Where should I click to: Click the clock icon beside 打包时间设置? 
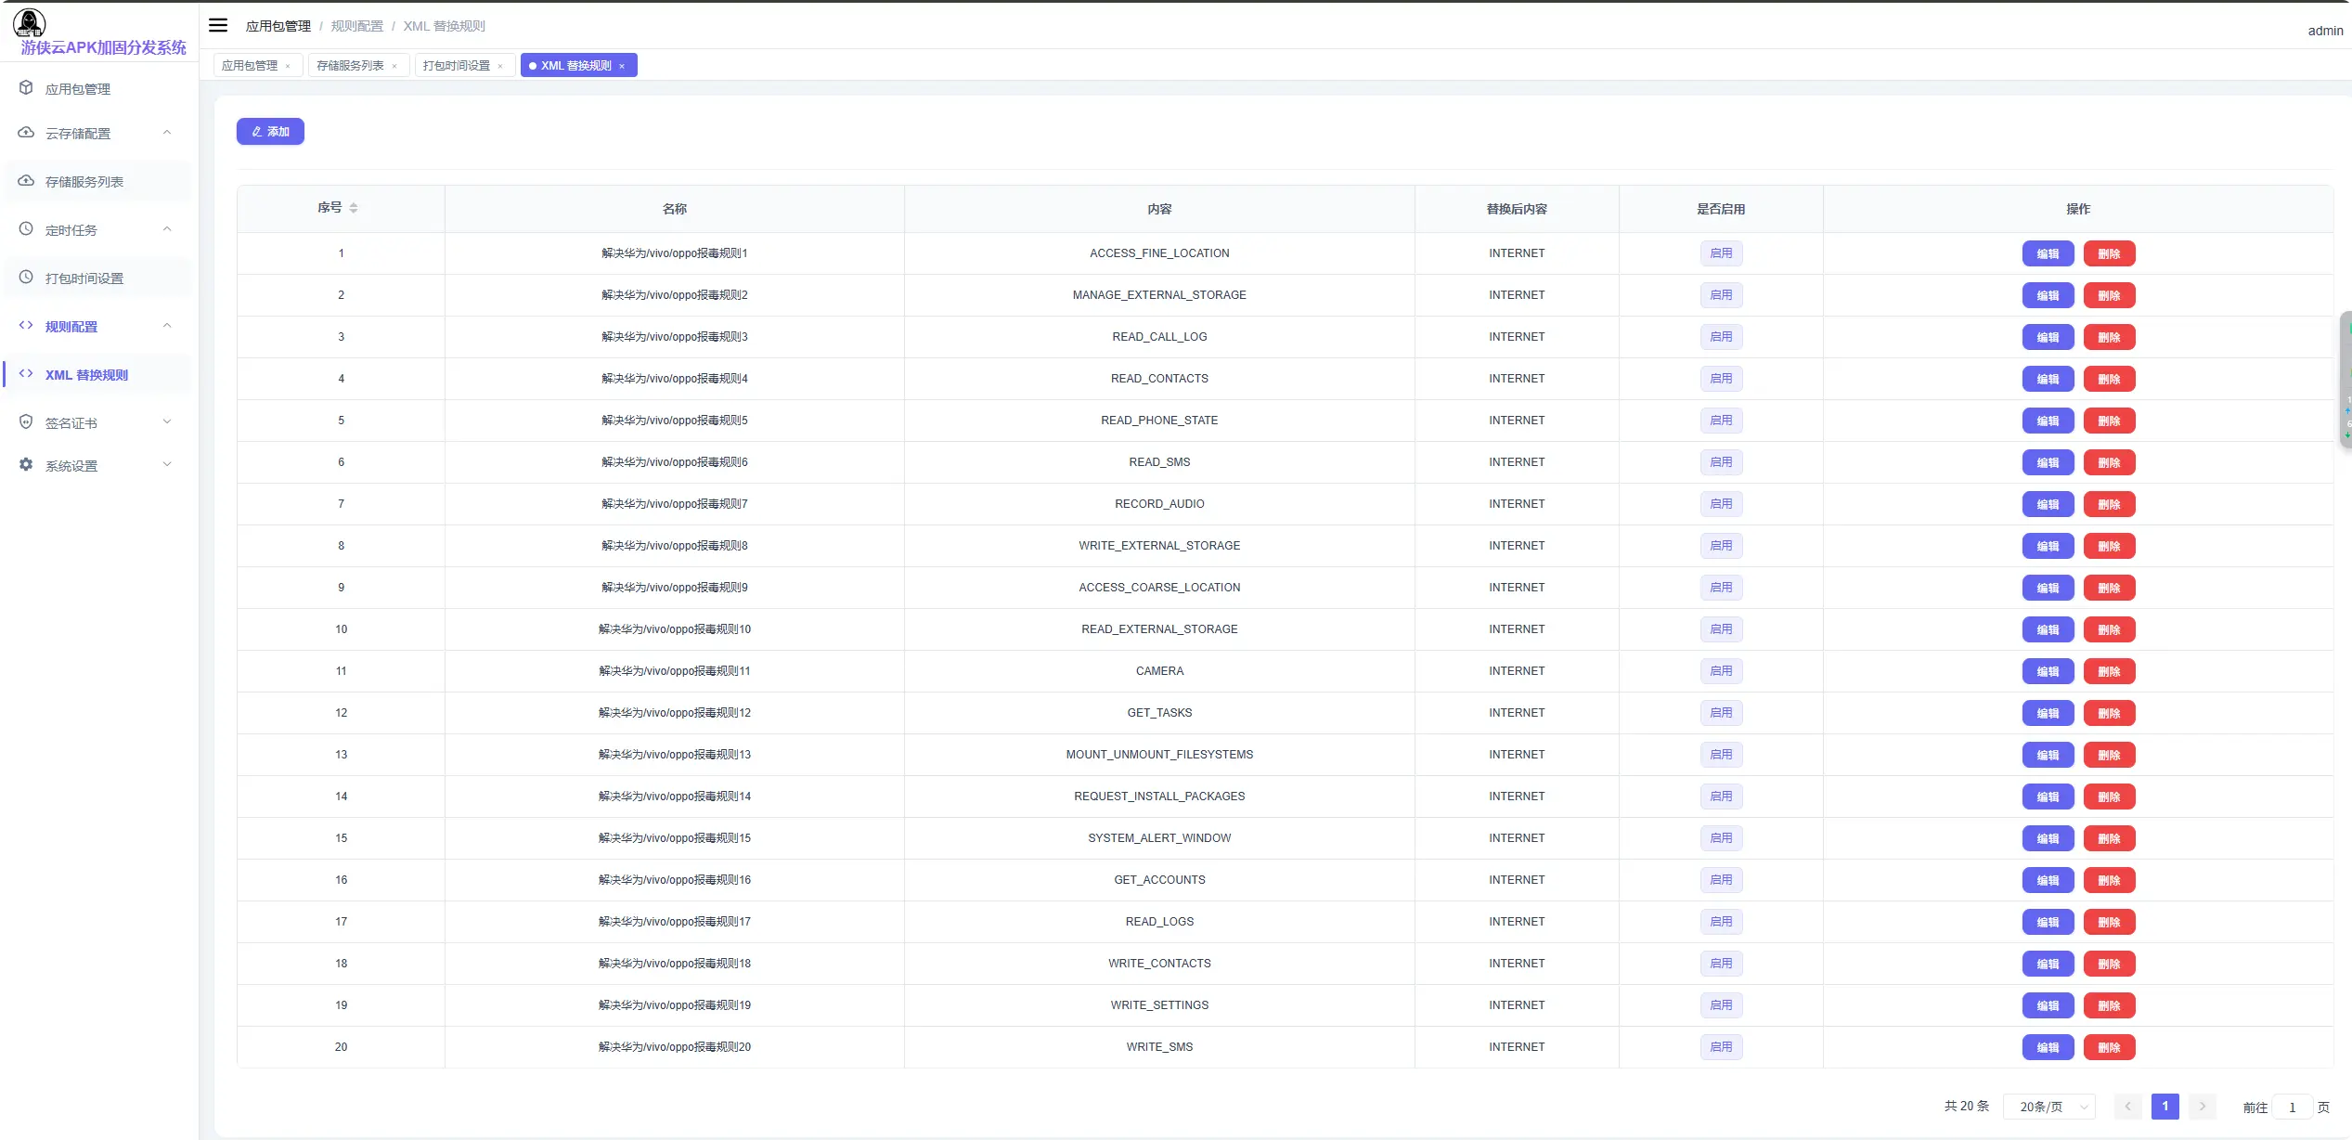tap(26, 278)
